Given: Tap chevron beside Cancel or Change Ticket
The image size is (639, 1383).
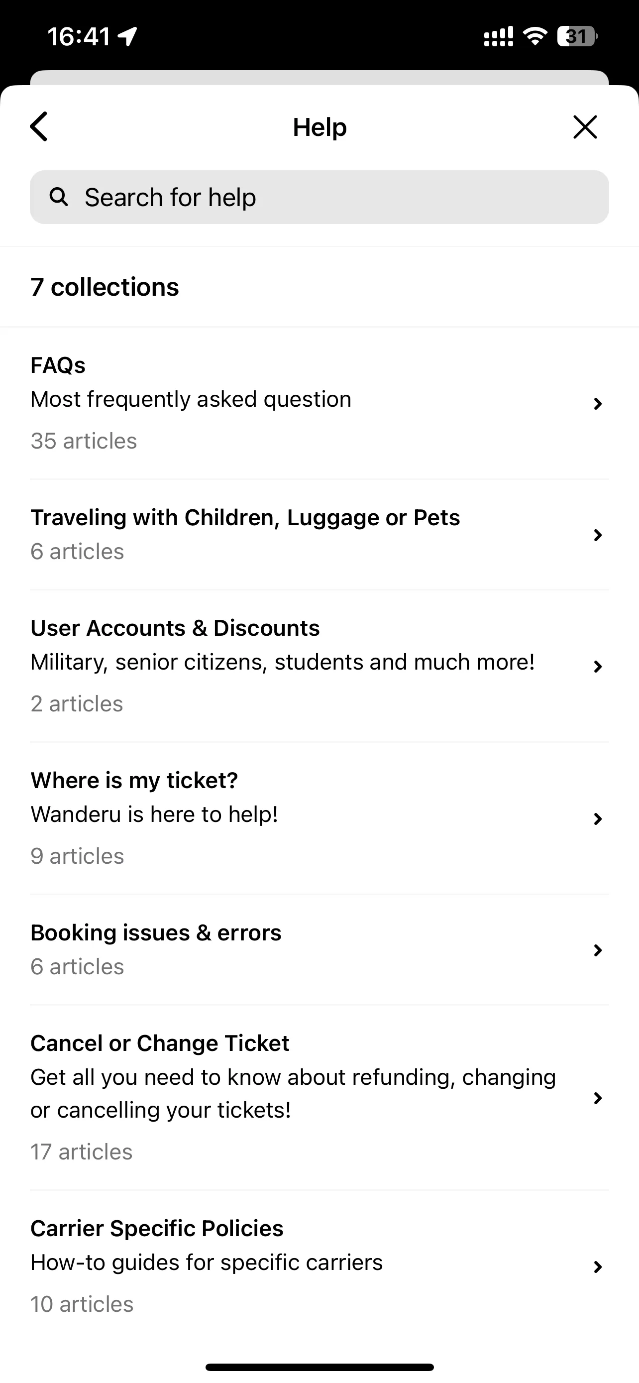Looking at the screenshot, I should [597, 1098].
